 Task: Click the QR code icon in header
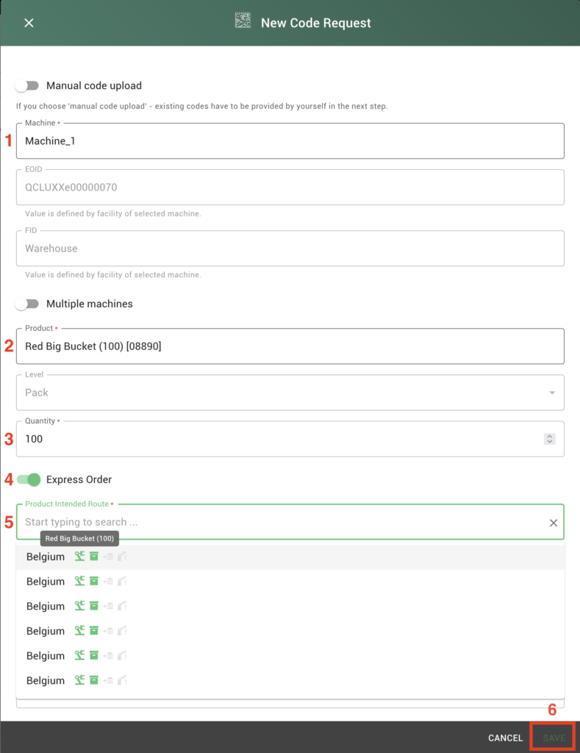tap(243, 21)
